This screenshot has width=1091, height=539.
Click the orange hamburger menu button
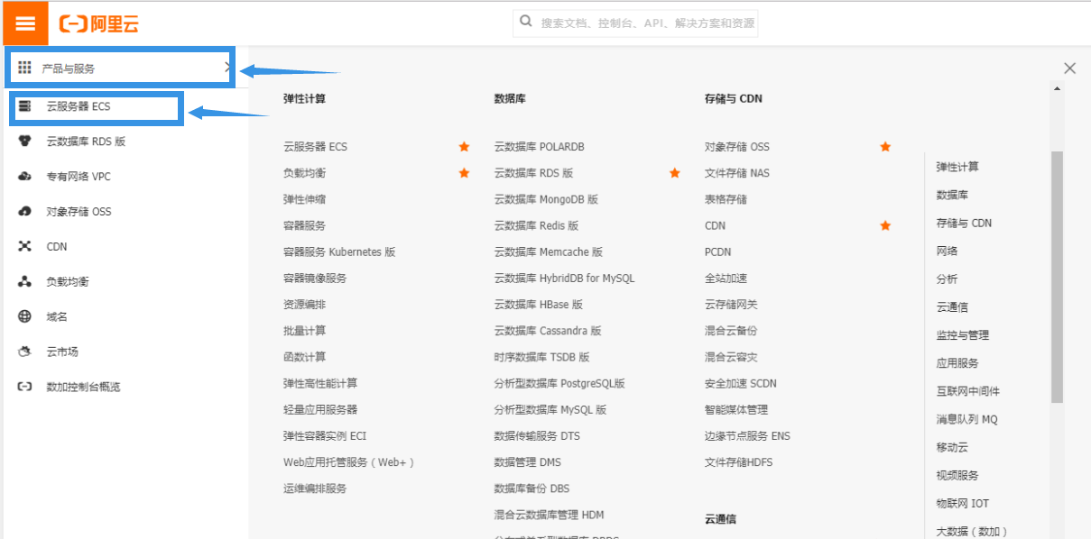(24, 23)
